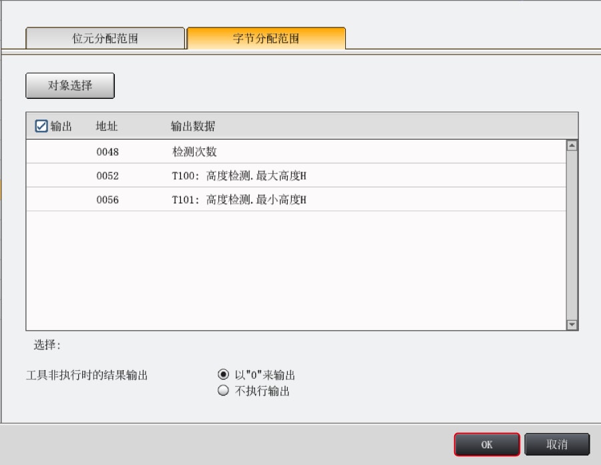The height and width of the screenshot is (465, 601).
Task: Click the vertical scrollbar track of list
Action: click(x=572, y=234)
